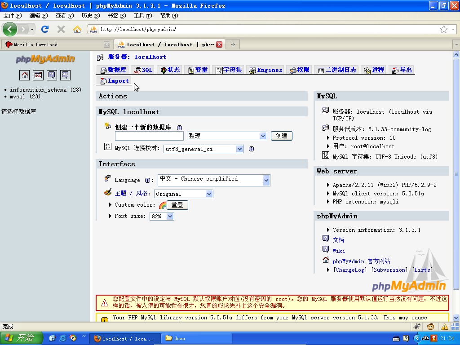Click help icon beside MySQL connection collation
This screenshot has height=345, width=460.
[x=252, y=149]
